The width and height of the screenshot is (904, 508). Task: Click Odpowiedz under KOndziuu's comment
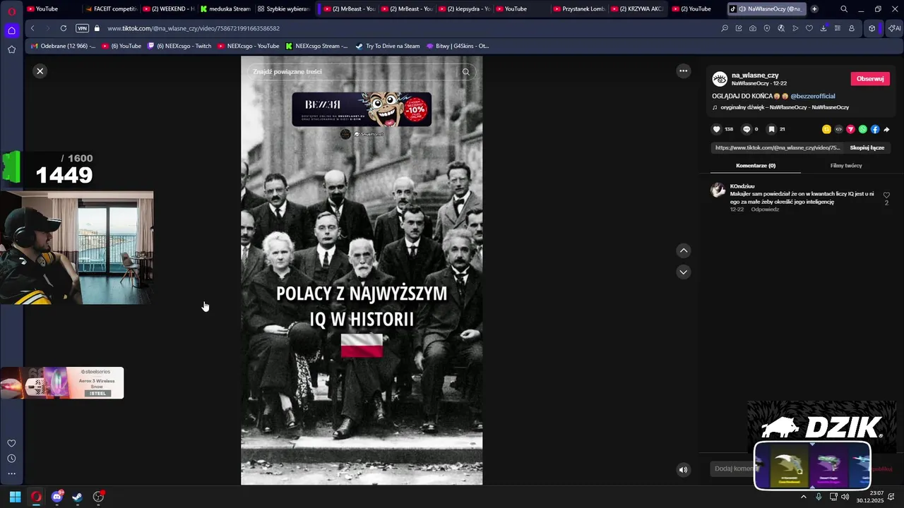(x=765, y=210)
